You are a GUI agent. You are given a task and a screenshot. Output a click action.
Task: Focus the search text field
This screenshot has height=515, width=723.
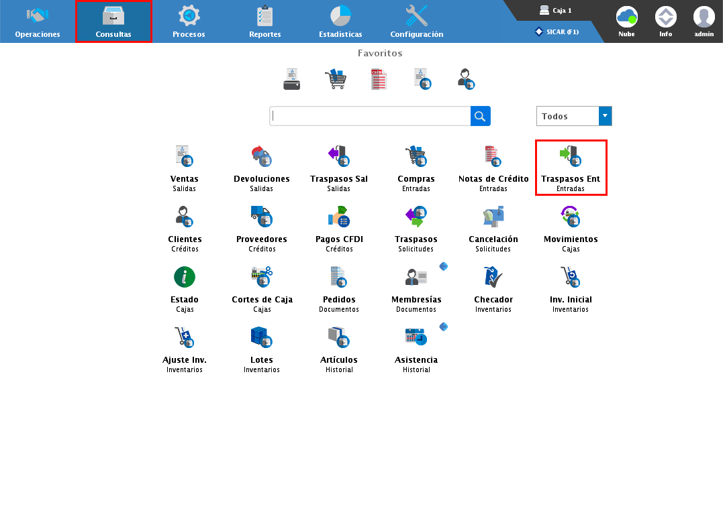pyautogui.click(x=370, y=116)
